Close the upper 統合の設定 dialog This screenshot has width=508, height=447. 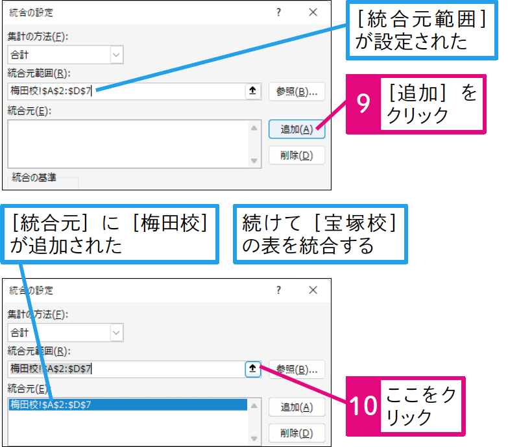pos(313,12)
